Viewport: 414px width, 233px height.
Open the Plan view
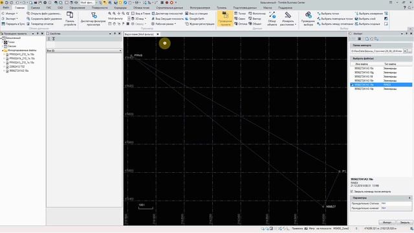pyautogui.click(x=141, y=14)
